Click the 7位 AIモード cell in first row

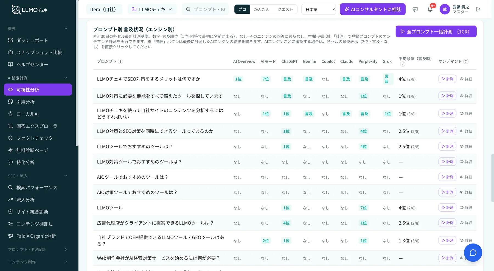[266, 79]
